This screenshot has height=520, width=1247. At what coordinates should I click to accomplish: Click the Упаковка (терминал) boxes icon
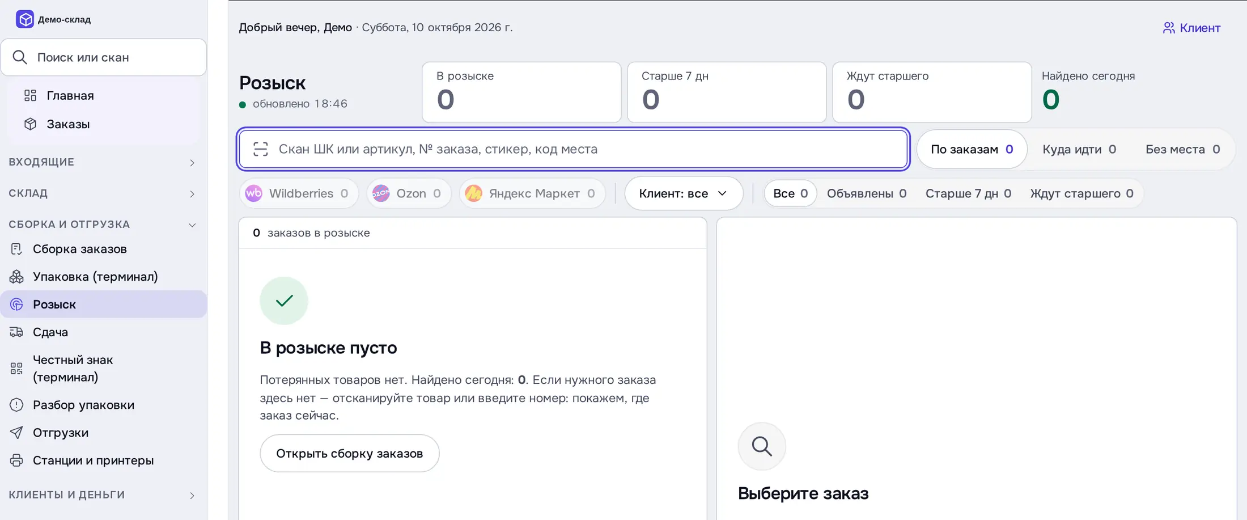pos(16,277)
